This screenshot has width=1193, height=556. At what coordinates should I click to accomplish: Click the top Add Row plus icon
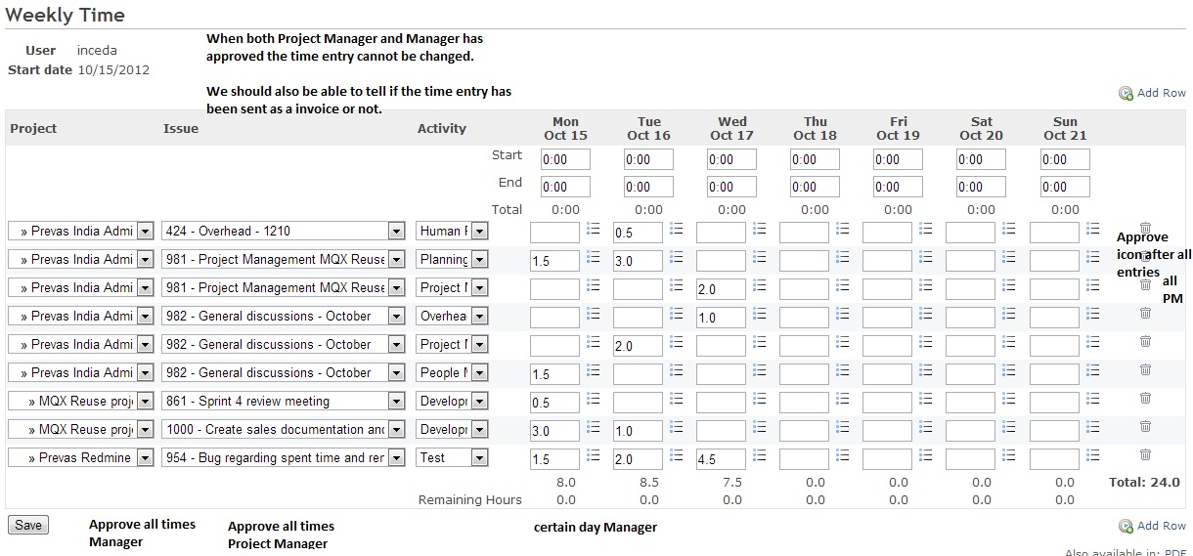tap(1126, 93)
